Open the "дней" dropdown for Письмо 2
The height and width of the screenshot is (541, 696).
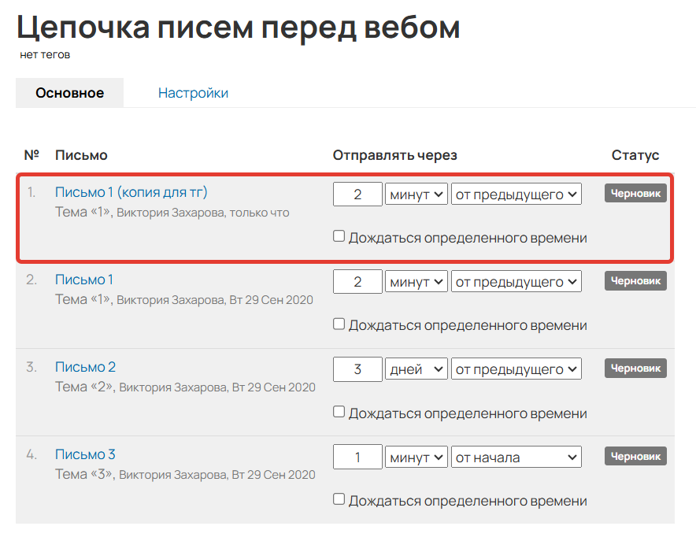point(416,368)
